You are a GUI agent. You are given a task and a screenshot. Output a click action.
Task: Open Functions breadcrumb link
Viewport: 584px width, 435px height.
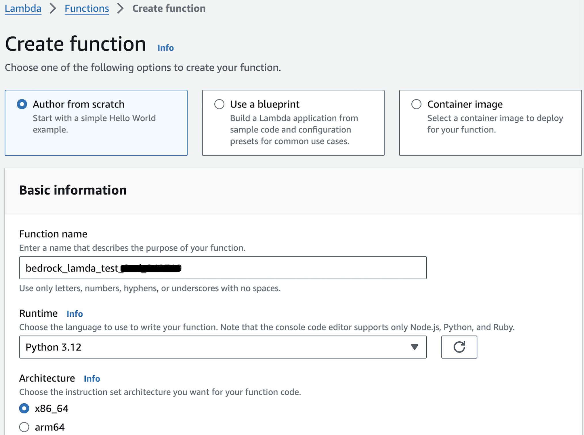click(x=87, y=8)
